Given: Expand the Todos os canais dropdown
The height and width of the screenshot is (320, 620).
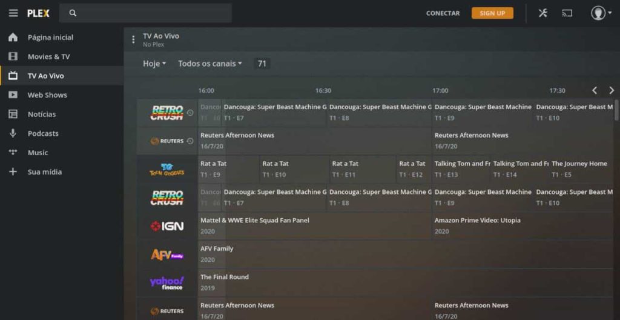Looking at the screenshot, I should tap(210, 64).
